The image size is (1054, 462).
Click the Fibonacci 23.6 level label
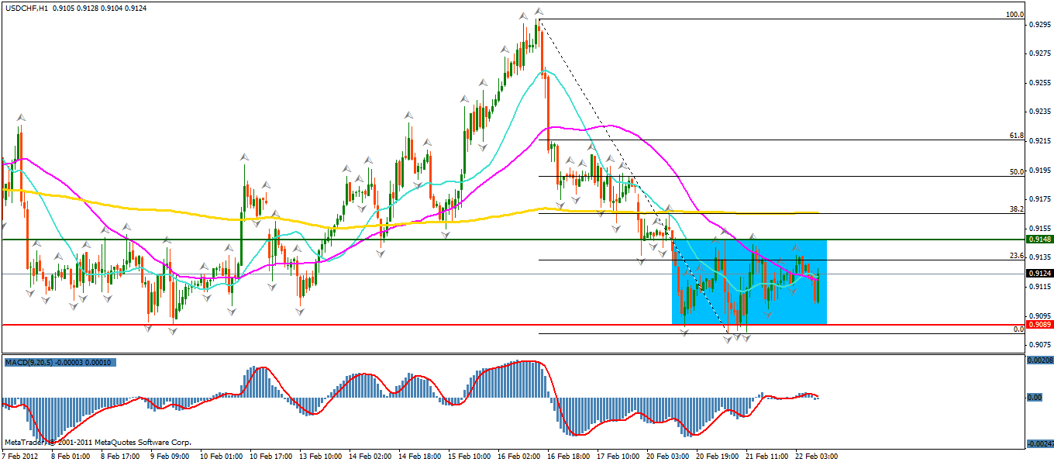point(1017,255)
